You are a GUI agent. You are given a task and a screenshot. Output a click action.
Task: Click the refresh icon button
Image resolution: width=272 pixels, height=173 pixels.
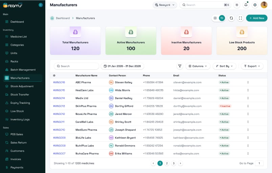point(231,18)
